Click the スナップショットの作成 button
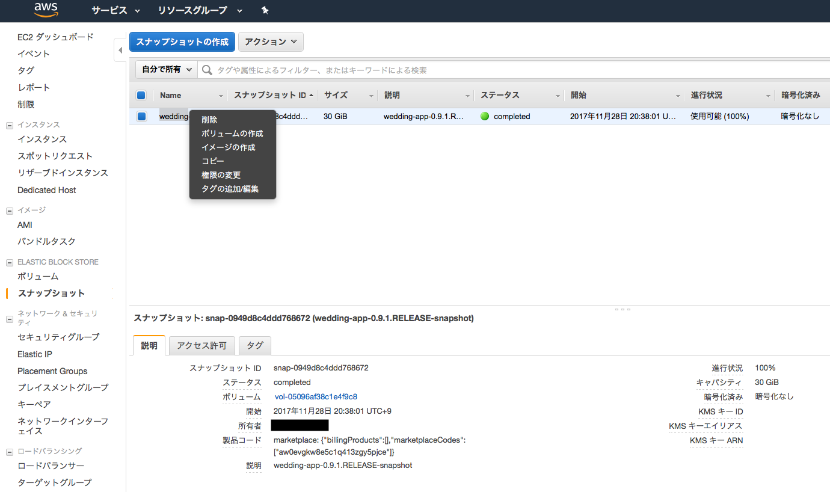This screenshot has height=492, width=830. click(182, 42)
